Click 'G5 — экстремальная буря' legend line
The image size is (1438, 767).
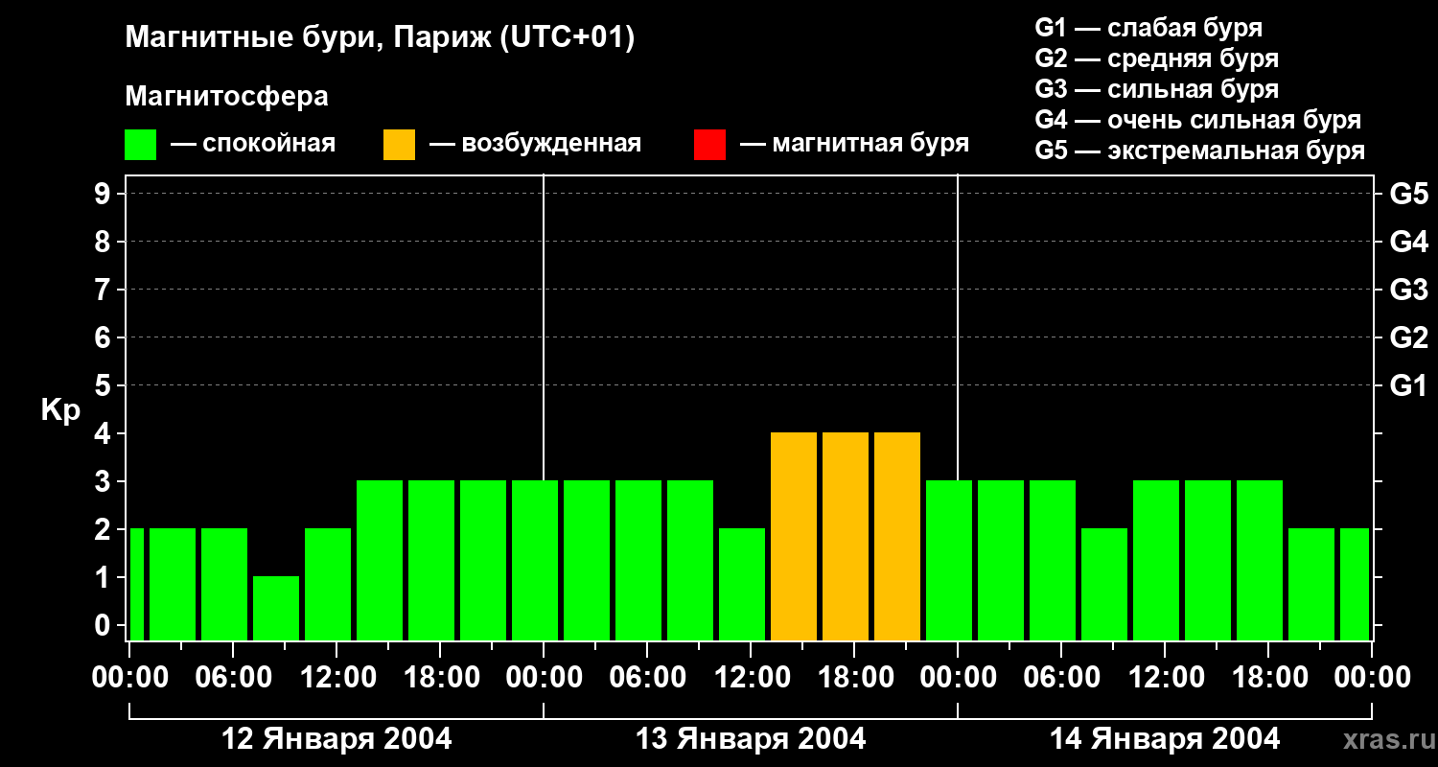coord(1199,151)
